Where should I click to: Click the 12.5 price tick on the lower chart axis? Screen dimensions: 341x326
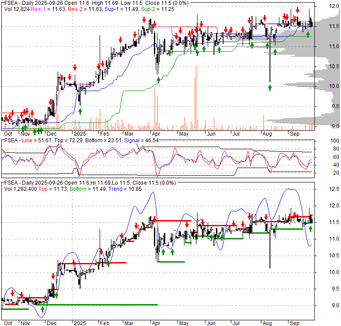pos(334,189)
